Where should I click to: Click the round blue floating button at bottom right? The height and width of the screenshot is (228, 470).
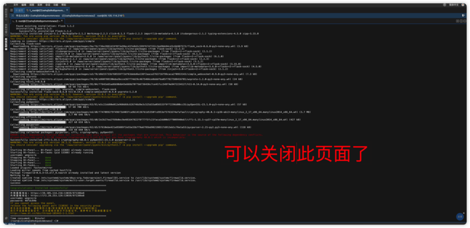(459, 217)
